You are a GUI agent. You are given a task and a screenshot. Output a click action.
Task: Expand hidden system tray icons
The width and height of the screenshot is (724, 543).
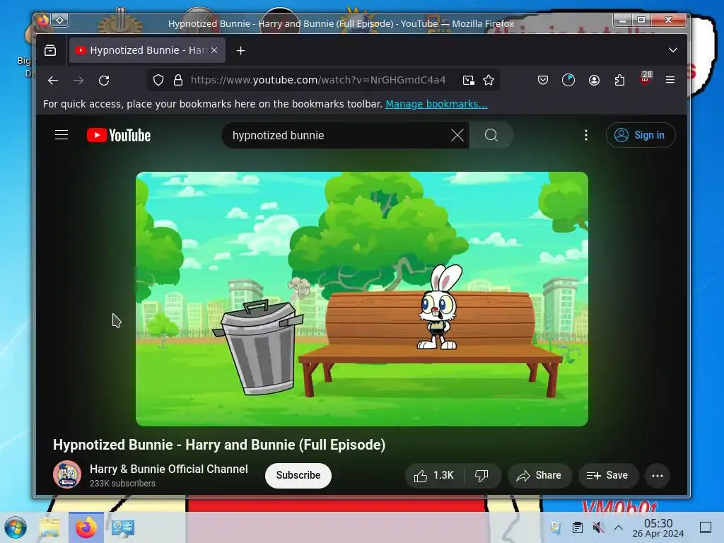(x=619, y=527)
